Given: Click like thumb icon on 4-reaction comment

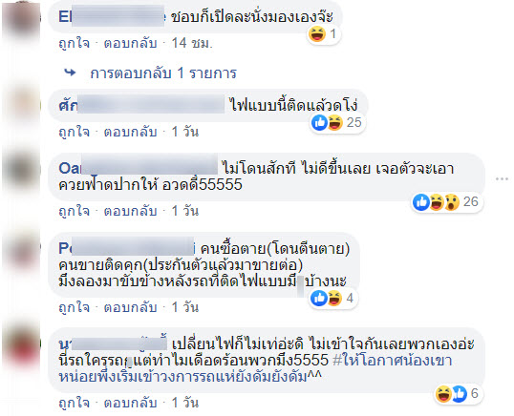Looking at the screenshot, I should [x=319, y=299].
